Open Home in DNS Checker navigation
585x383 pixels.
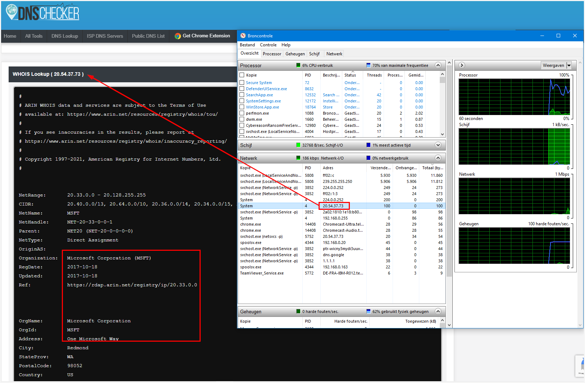(x=10, y=36)
